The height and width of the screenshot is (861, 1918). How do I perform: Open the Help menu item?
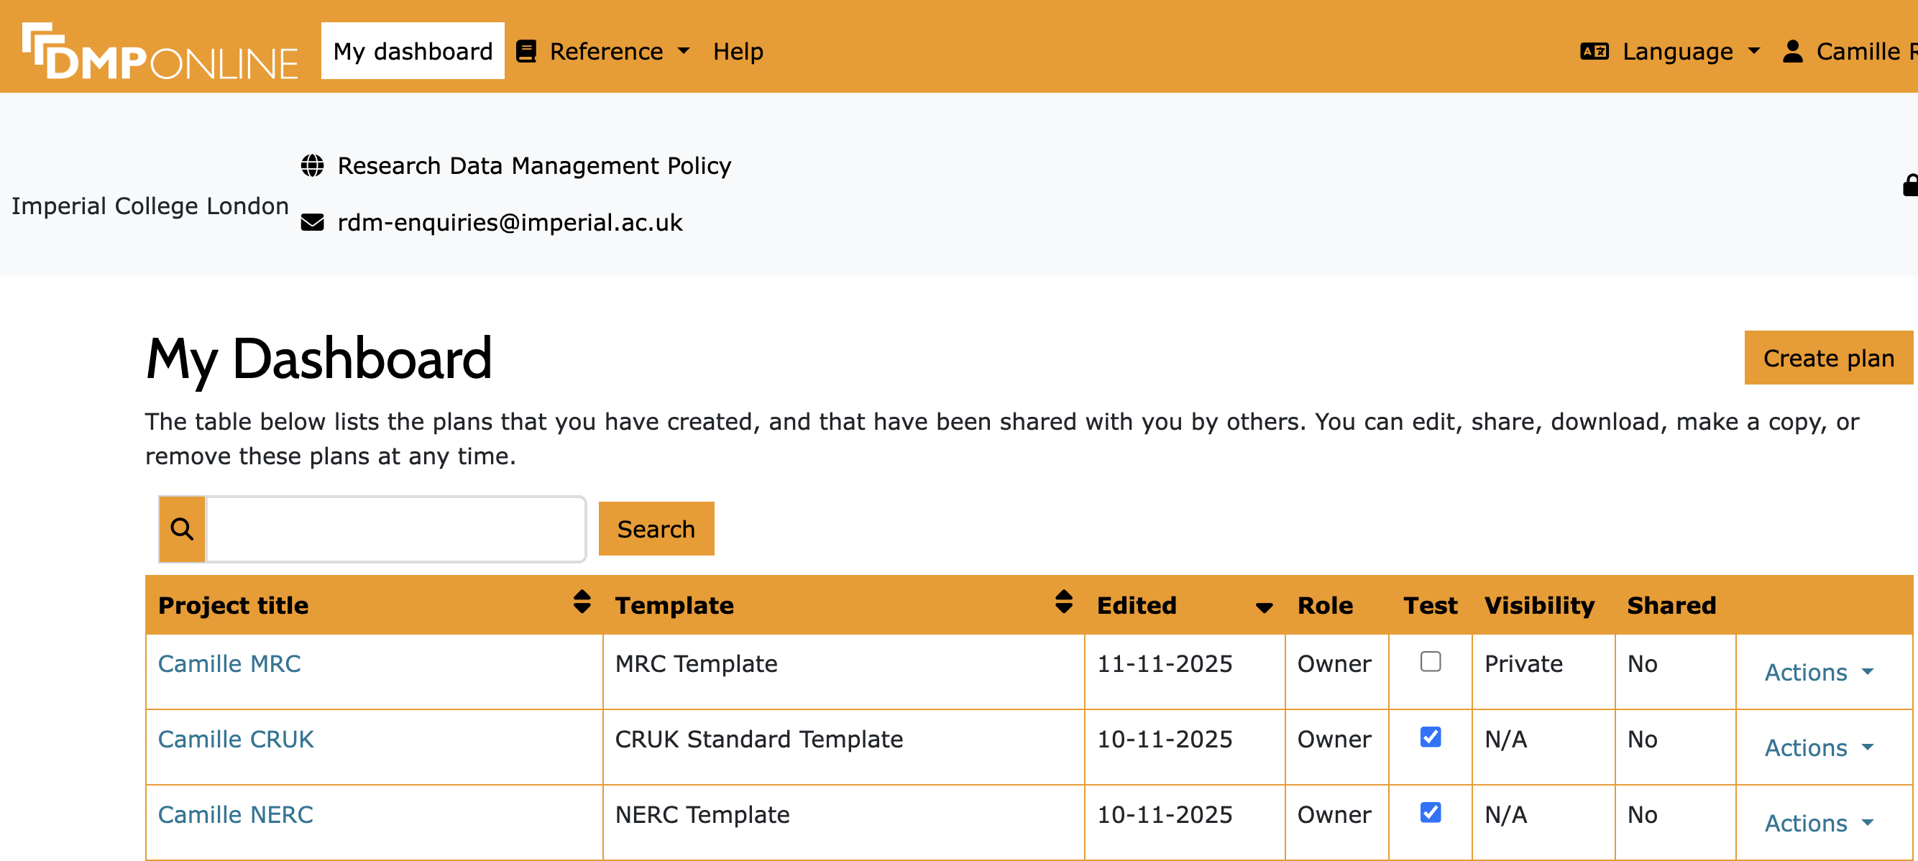[x=737, y=51]
